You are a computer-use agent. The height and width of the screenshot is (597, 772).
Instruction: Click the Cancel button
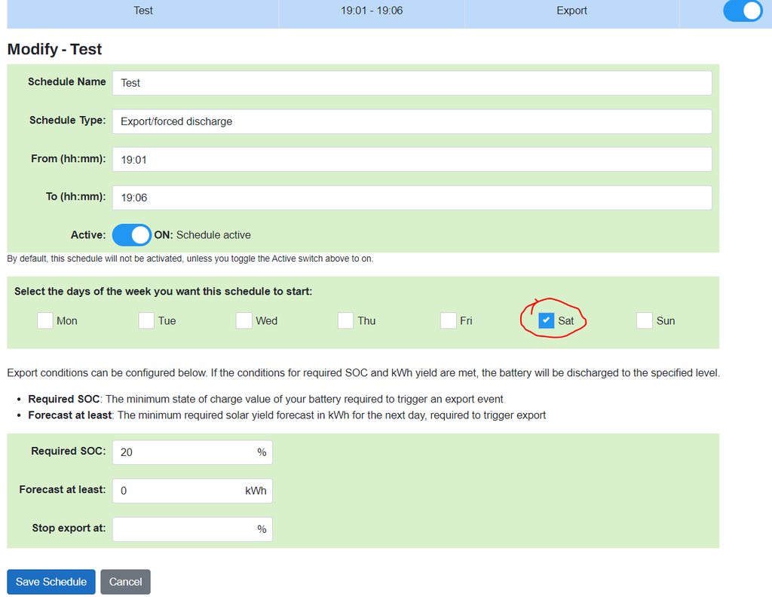click(125, 582)
